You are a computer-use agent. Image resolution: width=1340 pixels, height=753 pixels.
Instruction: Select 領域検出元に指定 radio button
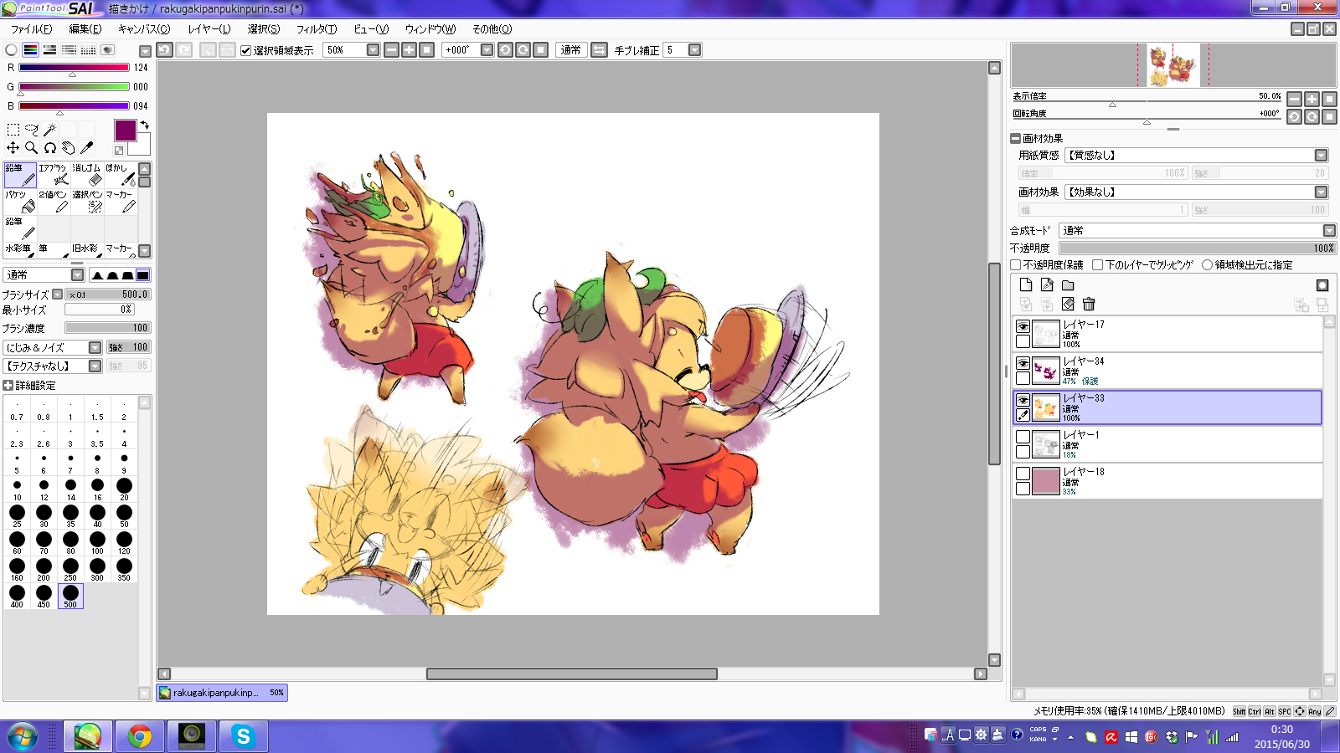[x=1207, y=265]
